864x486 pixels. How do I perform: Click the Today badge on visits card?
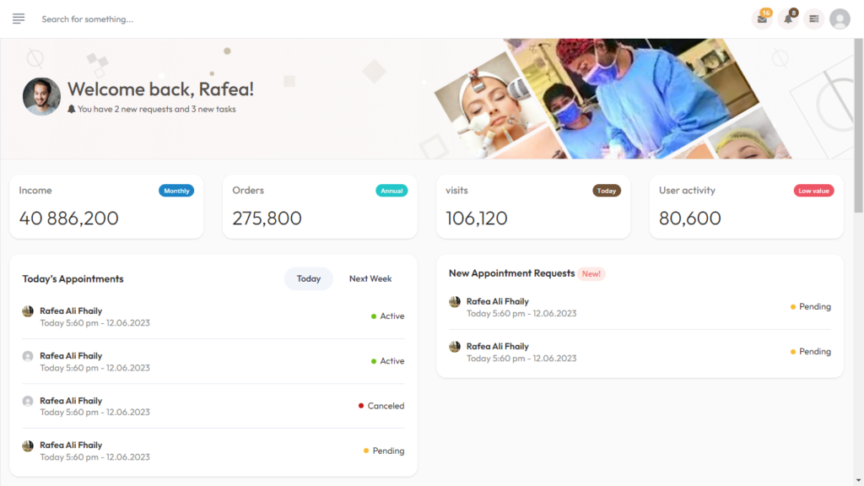607,191
